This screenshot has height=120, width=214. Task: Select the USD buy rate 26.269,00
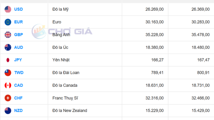pyautogui.click(x=154, y=9)
